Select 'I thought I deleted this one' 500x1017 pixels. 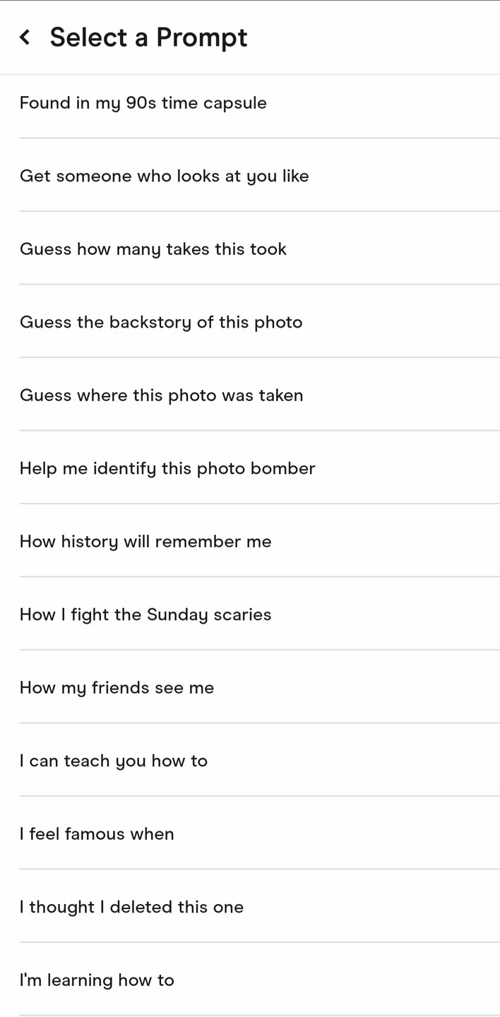(250, 907)
